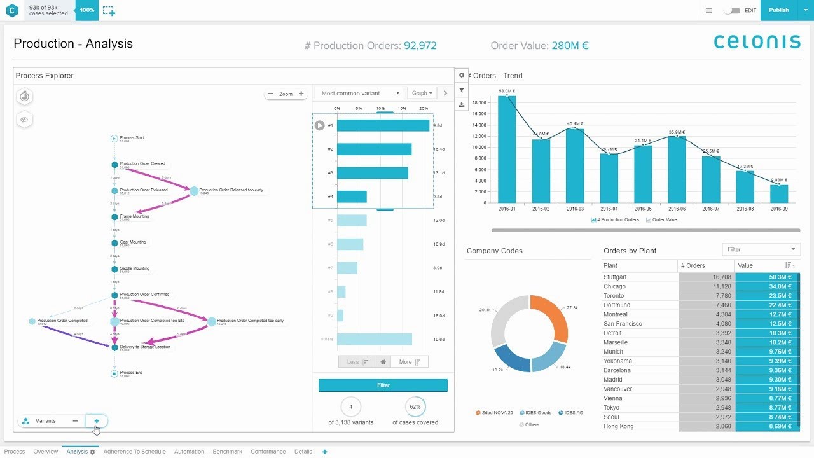Click the add selection rectangle icon
This screenshot has height=458, width=814.
tap(109, 11)
